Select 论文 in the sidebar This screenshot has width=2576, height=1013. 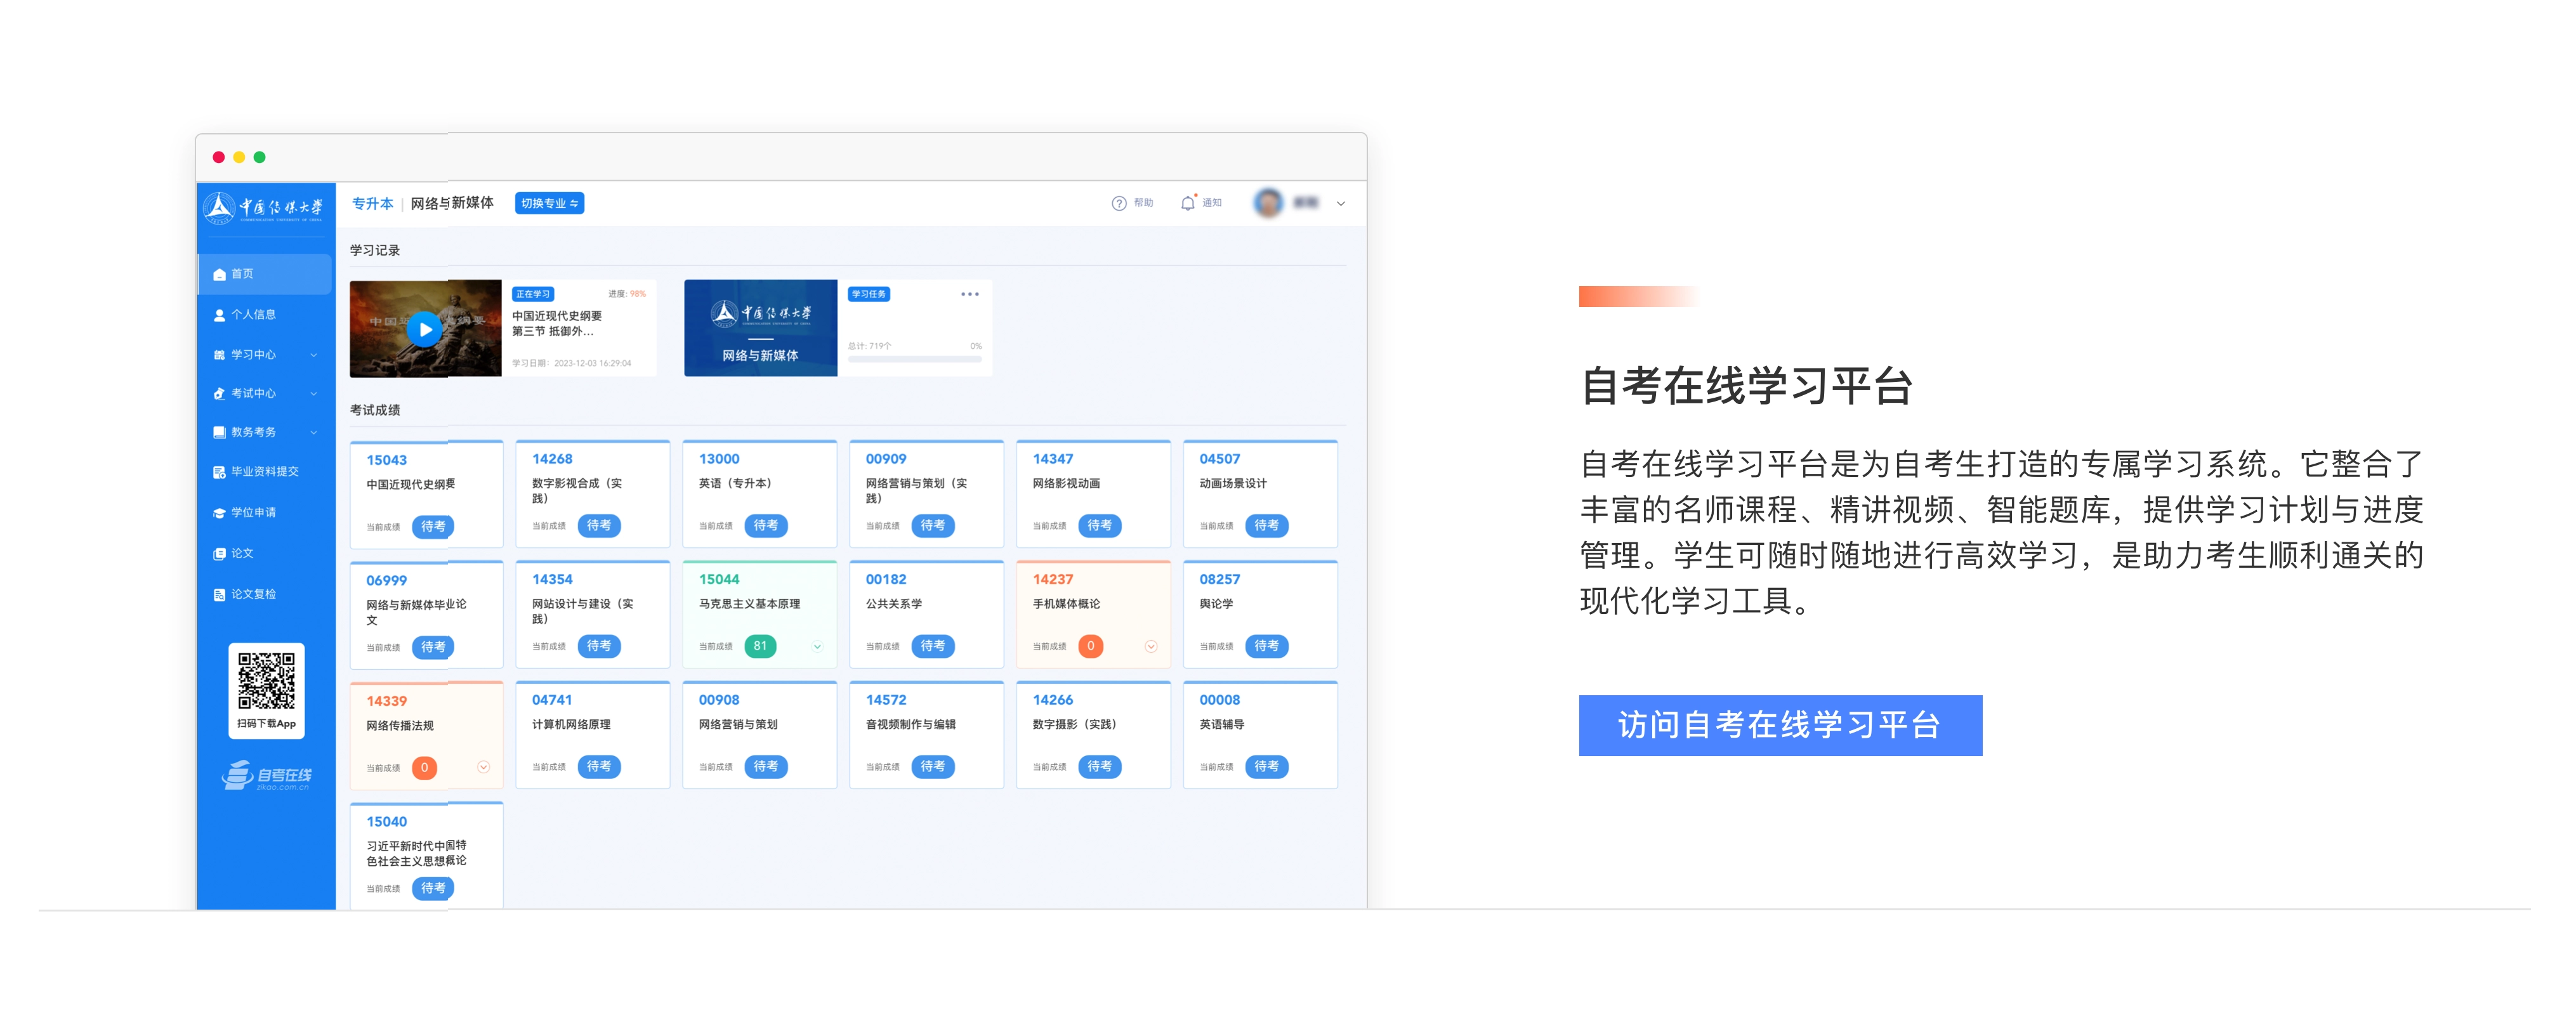[242, 554]
